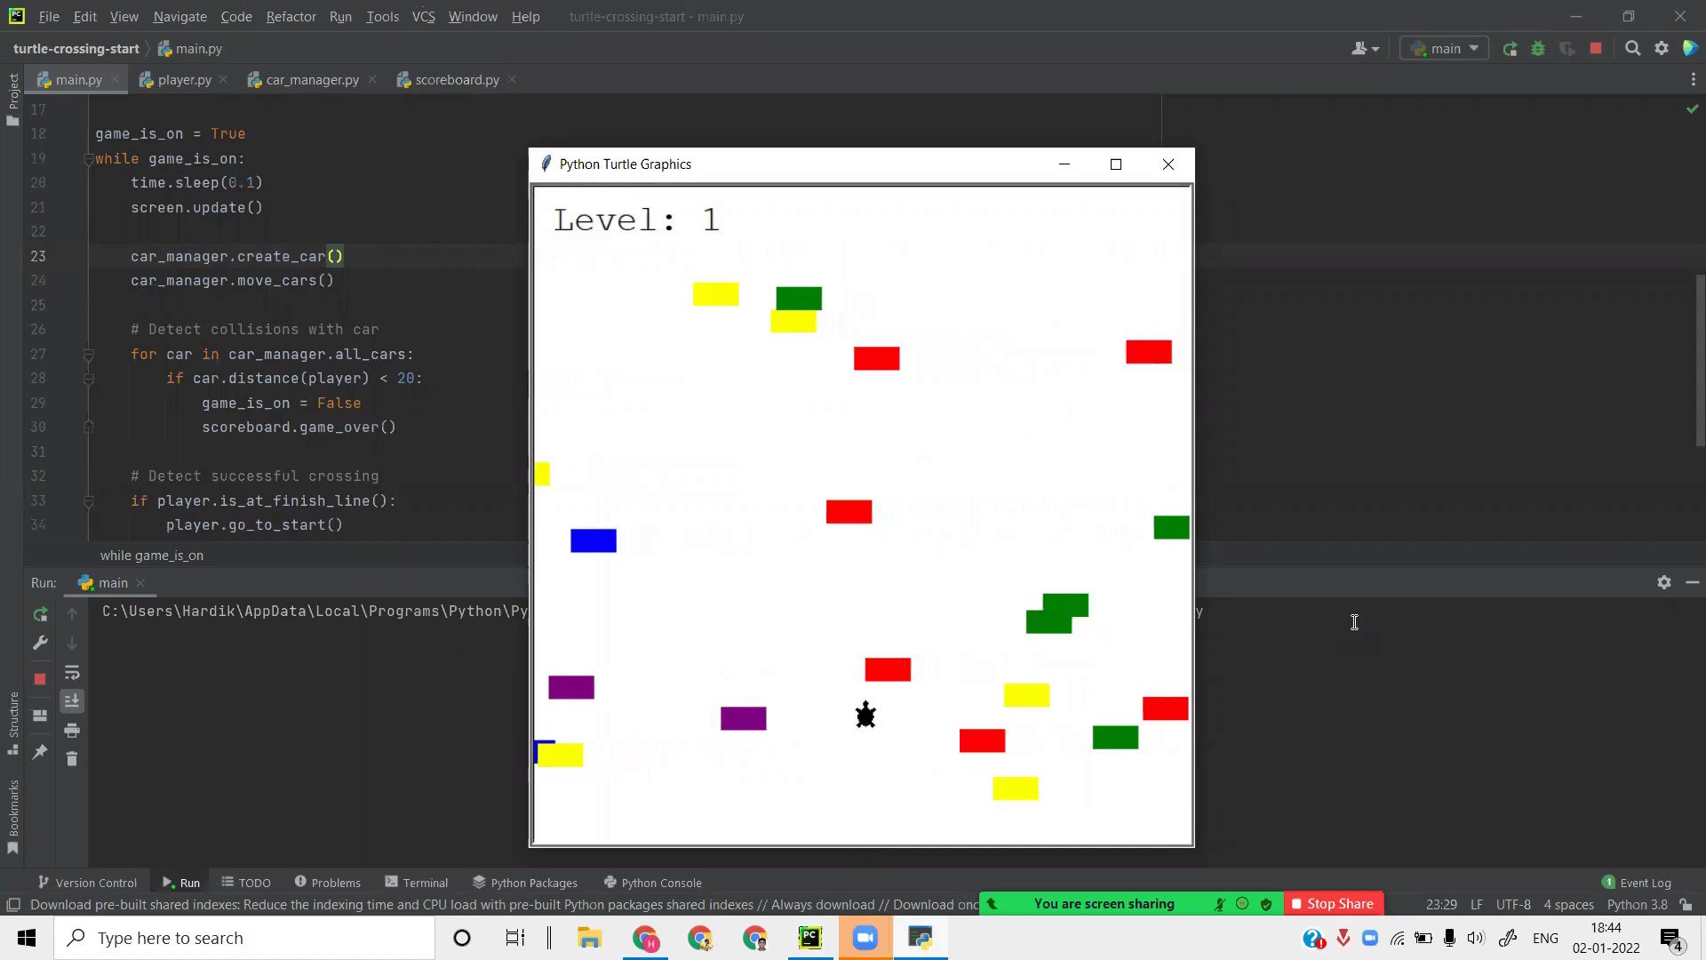The image size is (1706, 960).
Task: Clear console output with trash icon
Action: [x=72, y=759]
